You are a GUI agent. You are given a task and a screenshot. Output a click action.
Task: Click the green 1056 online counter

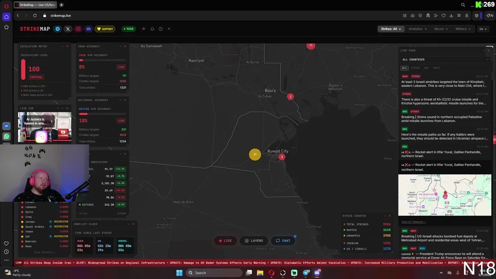click(128, 29)
